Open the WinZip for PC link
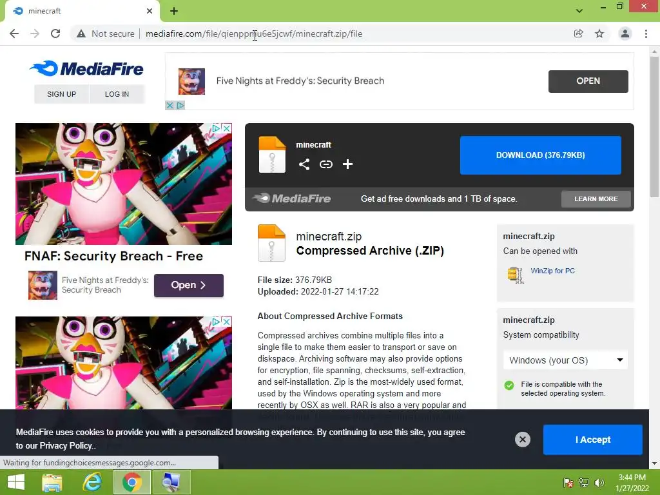660x495 pixels. pos(552,271)
